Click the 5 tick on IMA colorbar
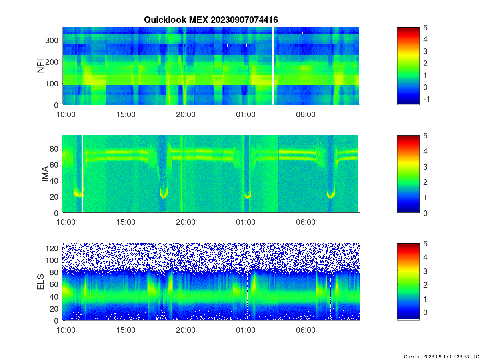The width and height of the screenshot is (480, 360). [x=425, y=136]
